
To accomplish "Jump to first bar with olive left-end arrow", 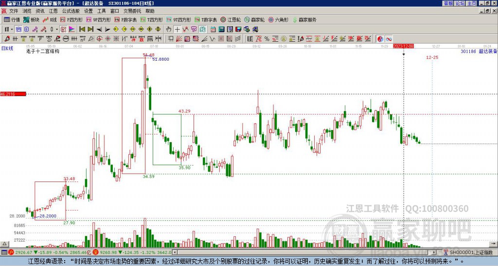I will click(82, 30).
